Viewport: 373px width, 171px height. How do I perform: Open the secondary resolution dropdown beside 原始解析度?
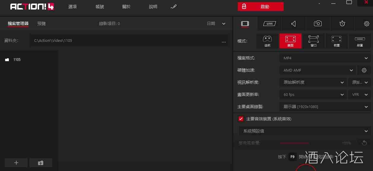pos(359,82)
